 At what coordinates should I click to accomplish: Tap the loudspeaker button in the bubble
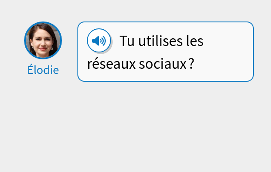pyautogui.click(x=99, y=41)
